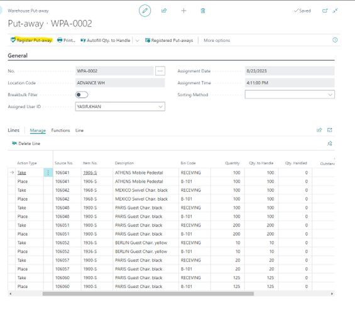Click the Action Type column header

click(x=27, y=163)
